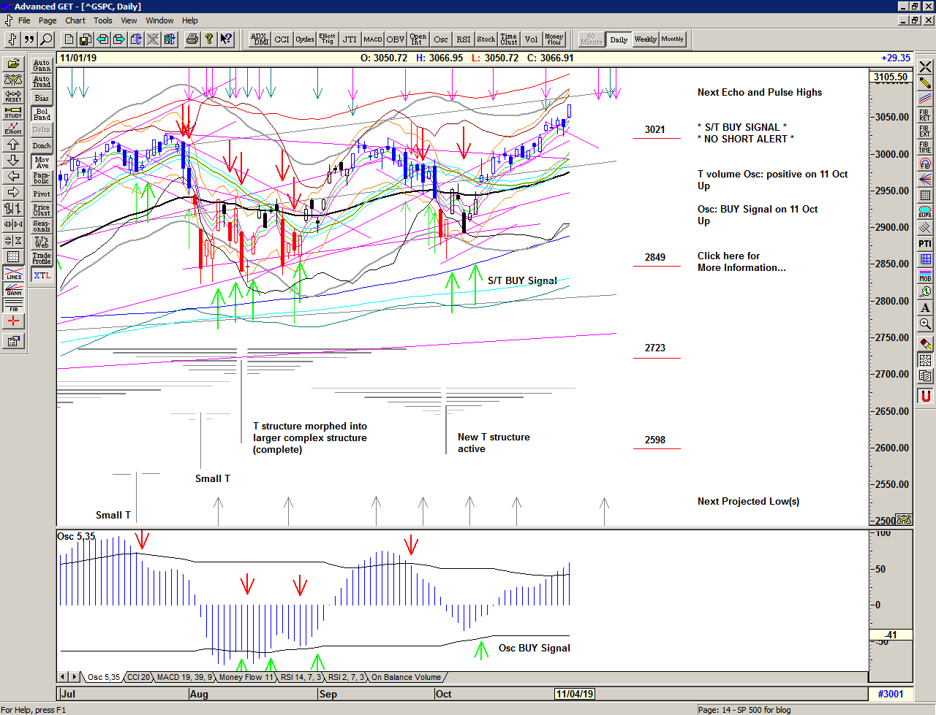Select the FIB RET retracement tool
This screenshot has width=936, height=715.
point(925,115)
